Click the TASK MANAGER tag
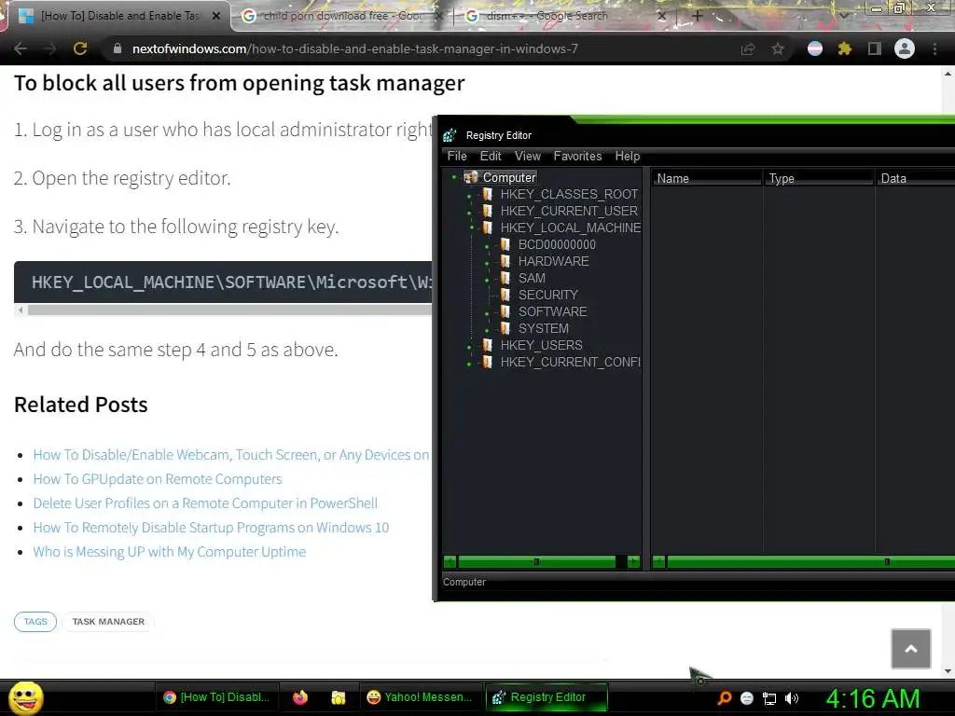The width and height of the screenshot is (955, 716). (x=108, y=622)
